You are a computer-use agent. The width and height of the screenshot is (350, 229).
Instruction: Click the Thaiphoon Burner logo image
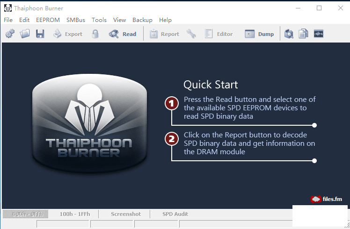click(89, 124)
